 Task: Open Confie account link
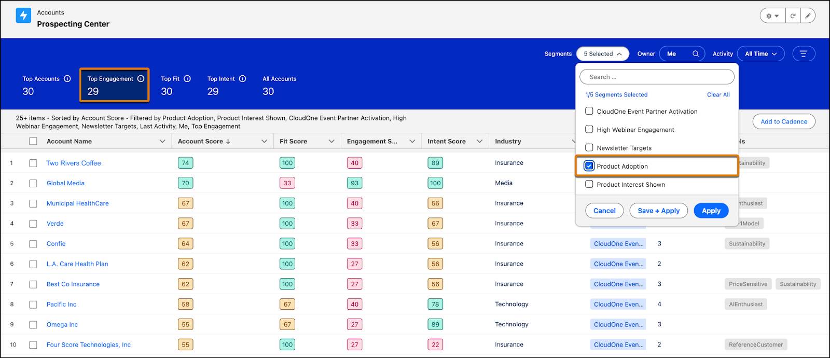(56, 244)
